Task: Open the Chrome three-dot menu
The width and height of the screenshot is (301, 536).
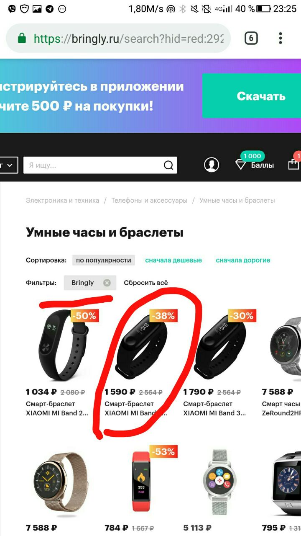Action: [x=281, y=39]
